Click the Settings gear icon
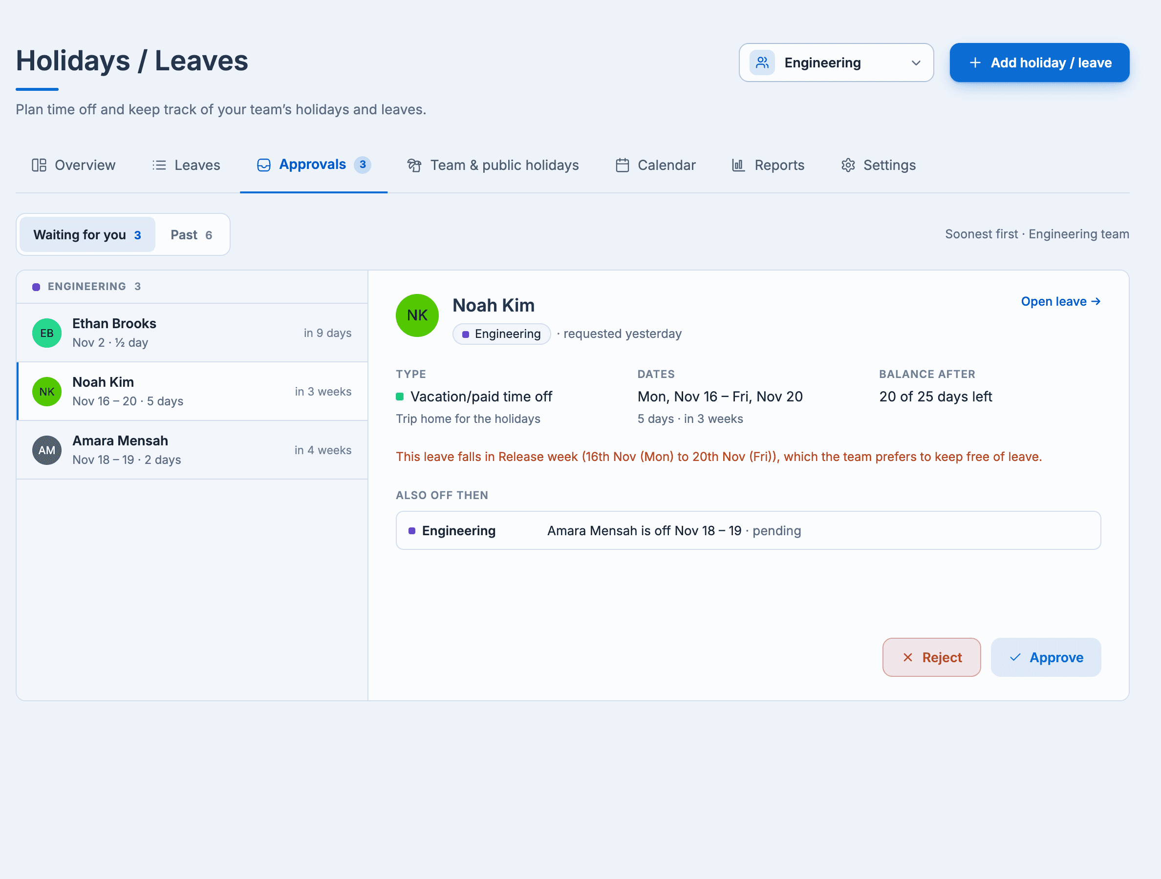 pyautogui.click(x=848, y=165)
